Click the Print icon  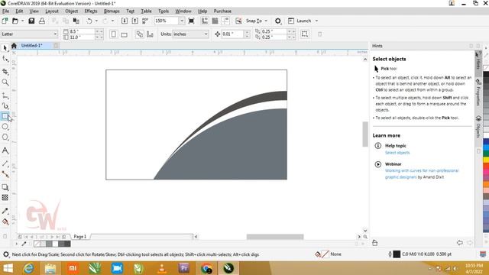point(42,21)
